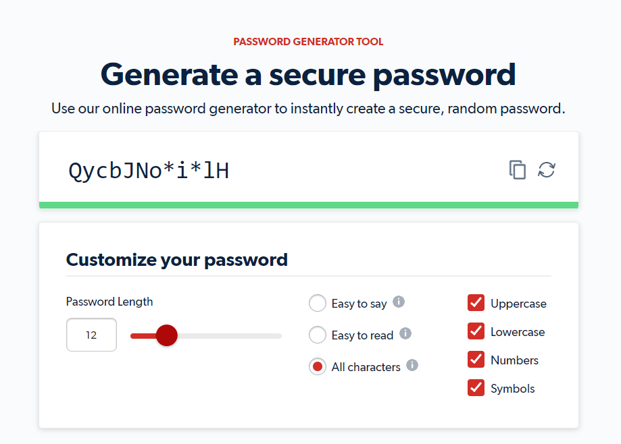The image size is (621, 444).
Task: Click the generated password text QycbJNo*i*lH
Action: [x=149, y=171]
